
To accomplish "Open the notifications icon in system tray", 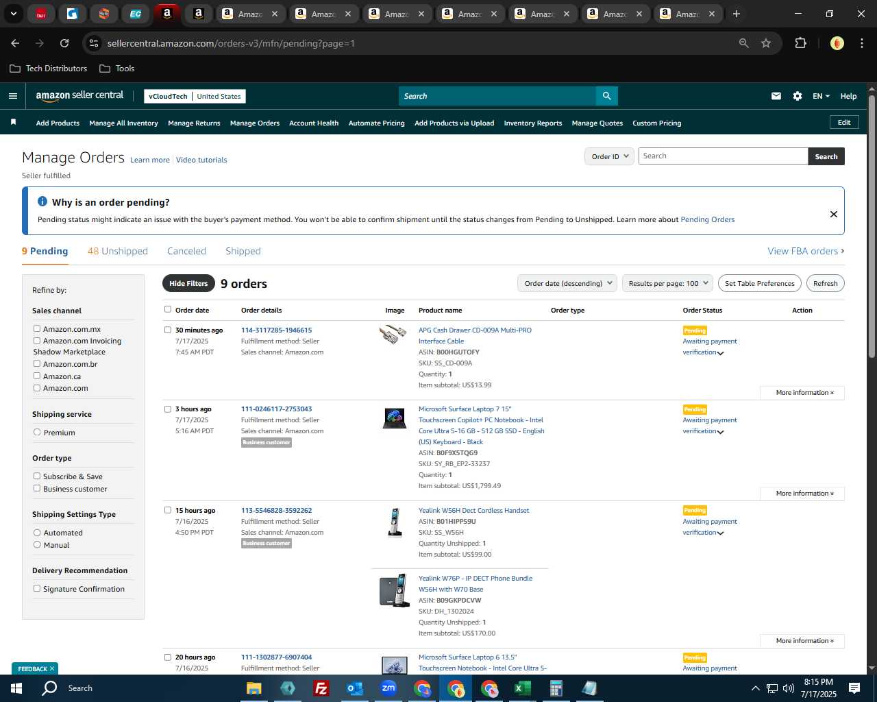I will [x=854, y=688].
